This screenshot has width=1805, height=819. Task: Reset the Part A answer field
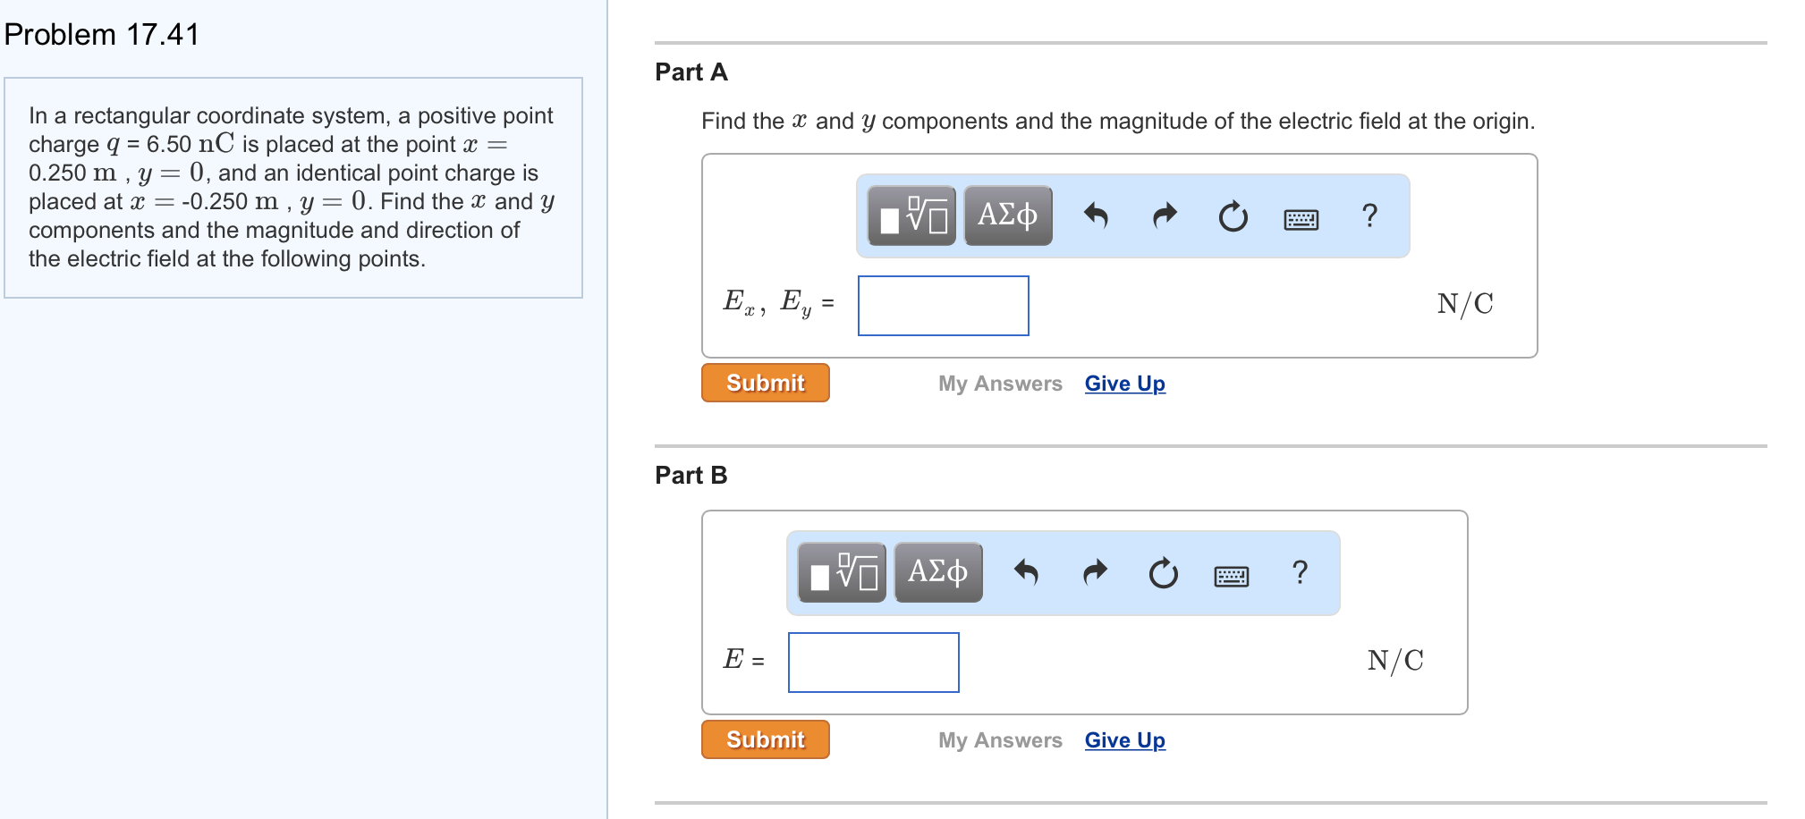1233,215
